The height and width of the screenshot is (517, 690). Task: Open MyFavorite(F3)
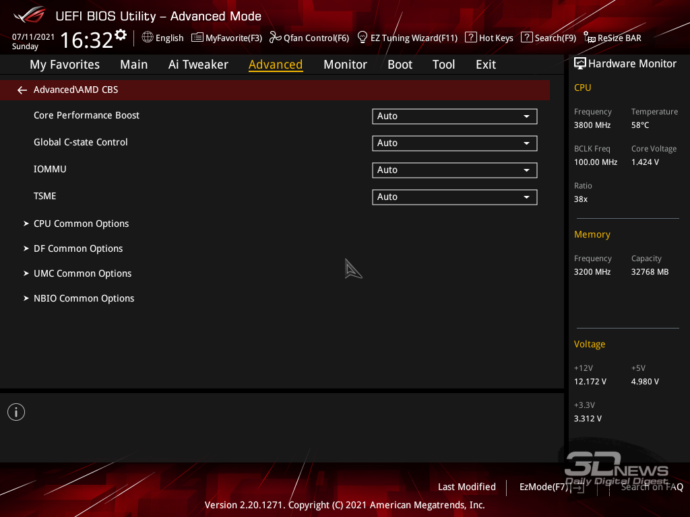(234, 38)
